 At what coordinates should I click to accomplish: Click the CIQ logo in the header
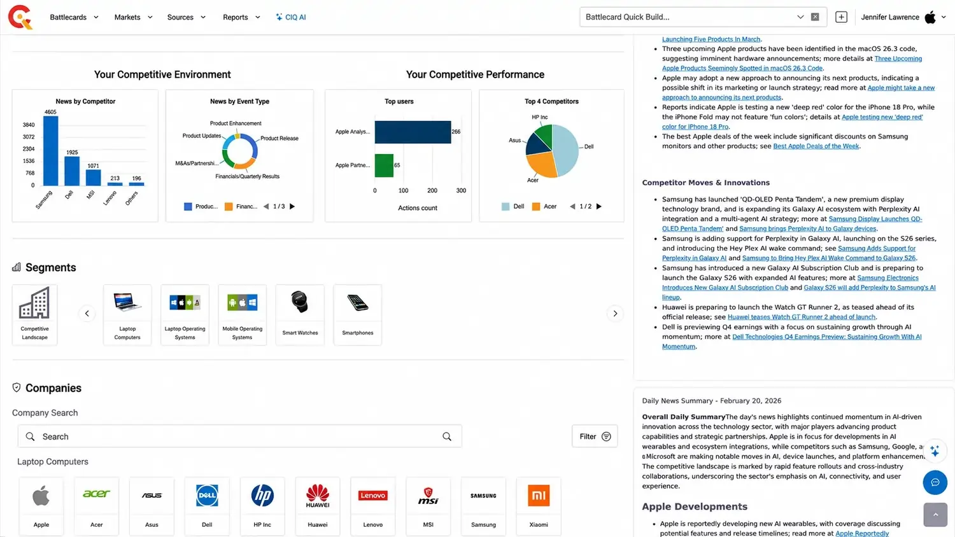(x=20, y=17)
